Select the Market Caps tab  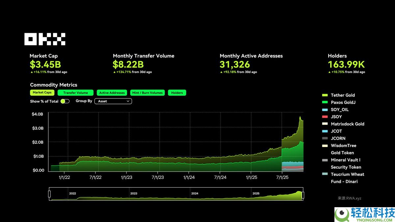tap(42, 93)
